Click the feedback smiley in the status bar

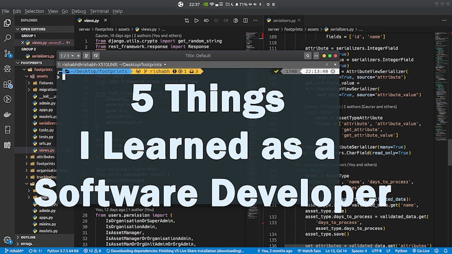click(x=437, y=251)
